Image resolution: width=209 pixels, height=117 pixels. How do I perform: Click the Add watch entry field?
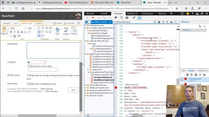click(x=193, y=30)
